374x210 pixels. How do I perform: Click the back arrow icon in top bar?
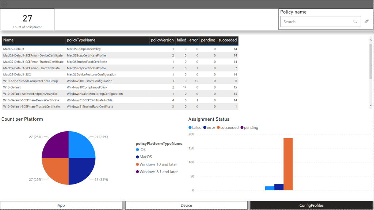tap(5, 4)
